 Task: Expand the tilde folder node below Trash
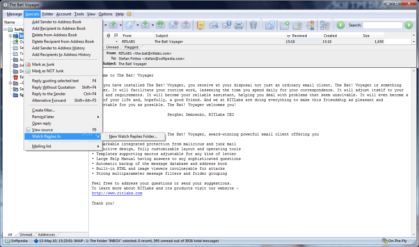click(10, 83)
